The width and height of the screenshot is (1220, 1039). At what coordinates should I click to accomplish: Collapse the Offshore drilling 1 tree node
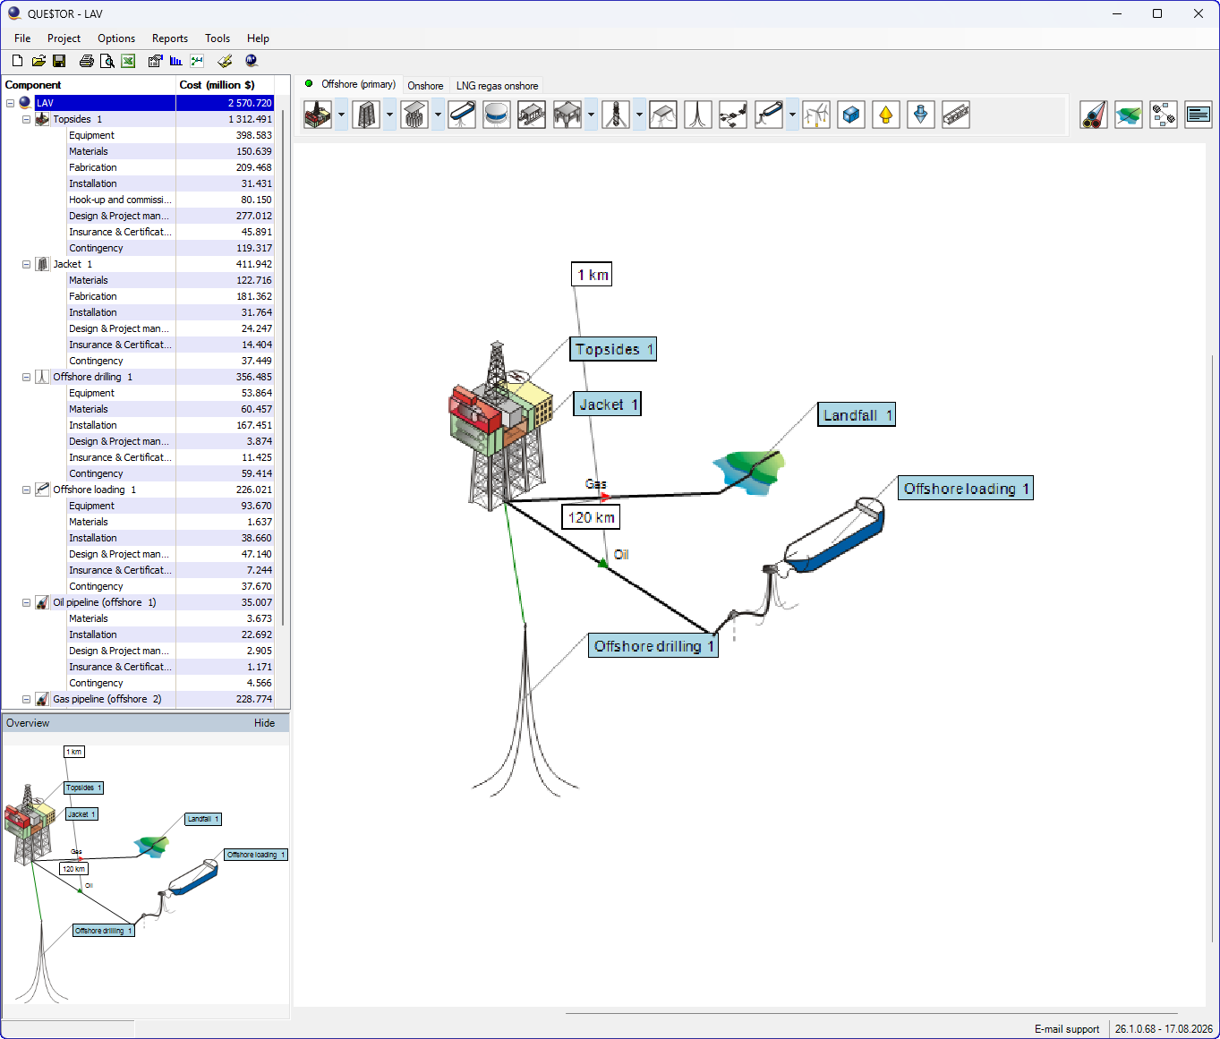26,377
